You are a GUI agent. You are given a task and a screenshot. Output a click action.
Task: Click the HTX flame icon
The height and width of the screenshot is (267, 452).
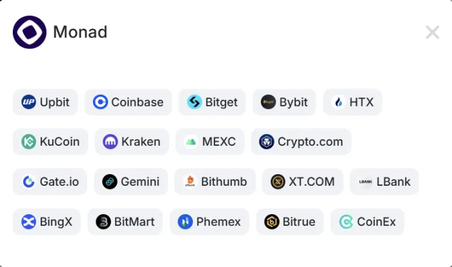tap(339, 102)
